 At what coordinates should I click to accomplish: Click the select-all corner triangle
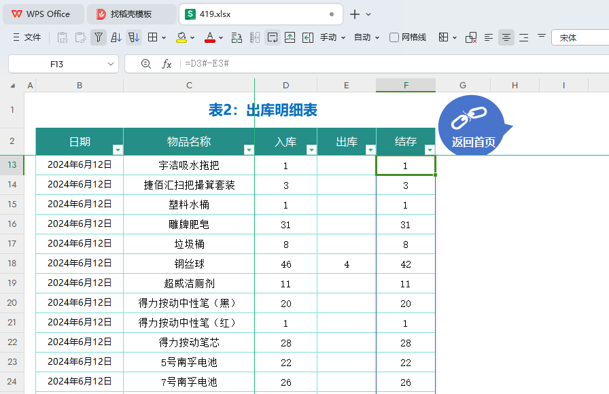(13, 86)
